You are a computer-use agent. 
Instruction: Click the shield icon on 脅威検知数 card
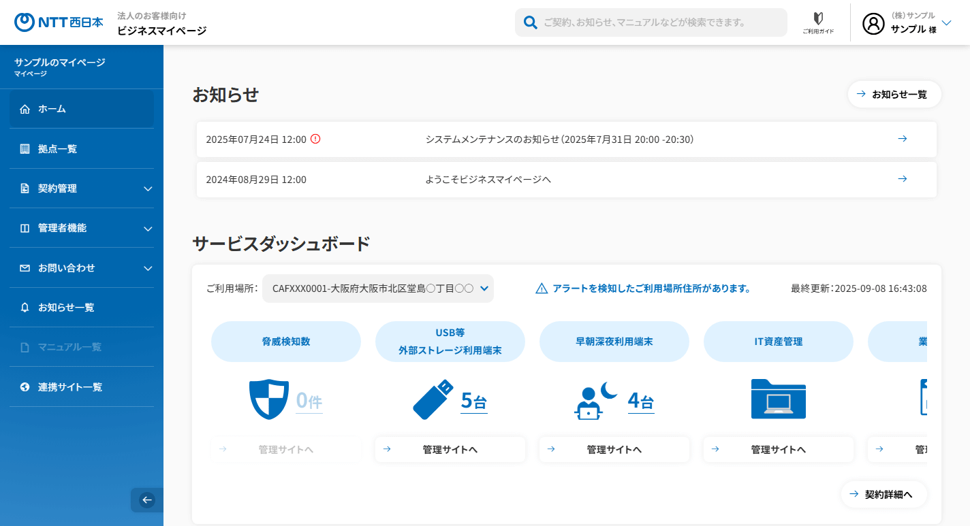269,399
